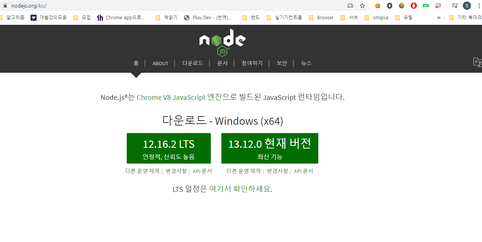Screen dimensions: 482x242
Task: Follow the 여기서 확인하세요 LTS schedule link
Action: [x=241, y=189]
